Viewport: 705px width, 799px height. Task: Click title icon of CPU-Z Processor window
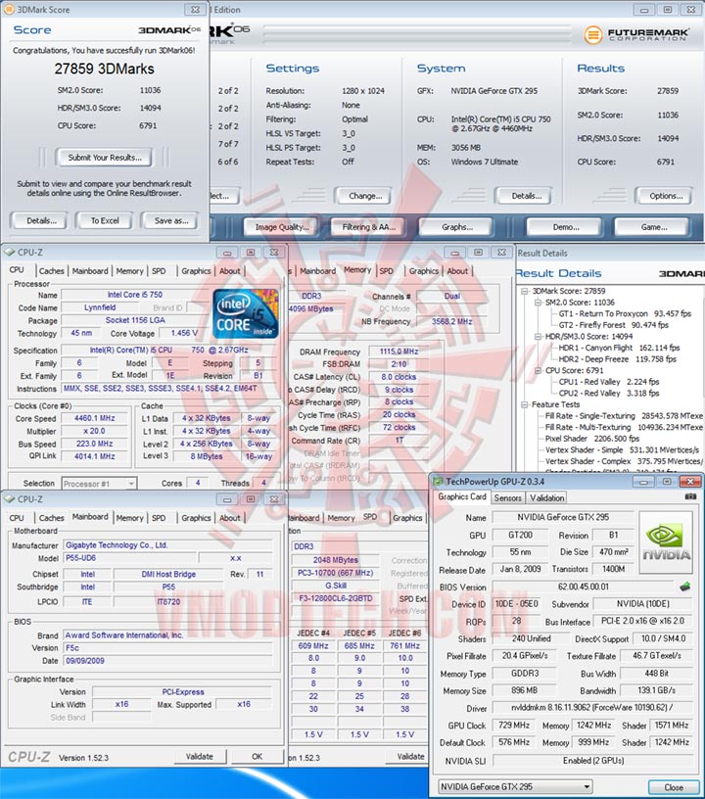click(x=9, y=253)
